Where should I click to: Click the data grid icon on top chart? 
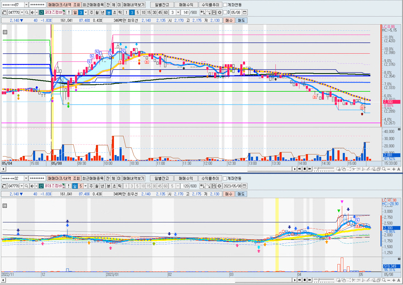pyautogui.click(x=5, y=32)
